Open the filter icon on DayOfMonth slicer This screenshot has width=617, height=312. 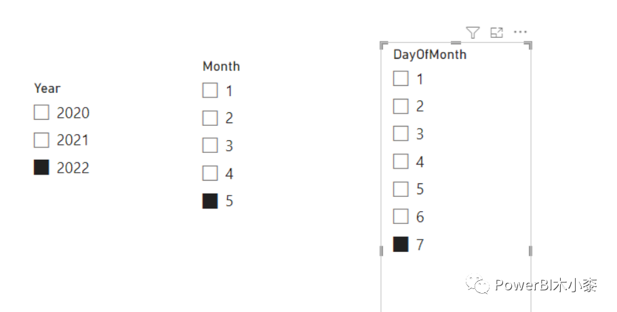click(x=473, y=32)
